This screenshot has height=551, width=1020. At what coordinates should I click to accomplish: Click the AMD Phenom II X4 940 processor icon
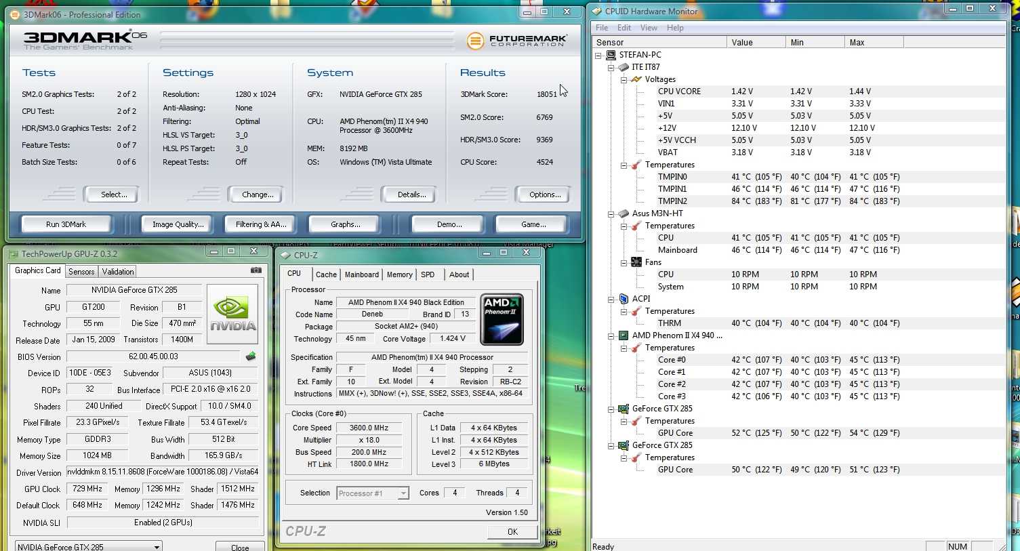coord(624,335)
